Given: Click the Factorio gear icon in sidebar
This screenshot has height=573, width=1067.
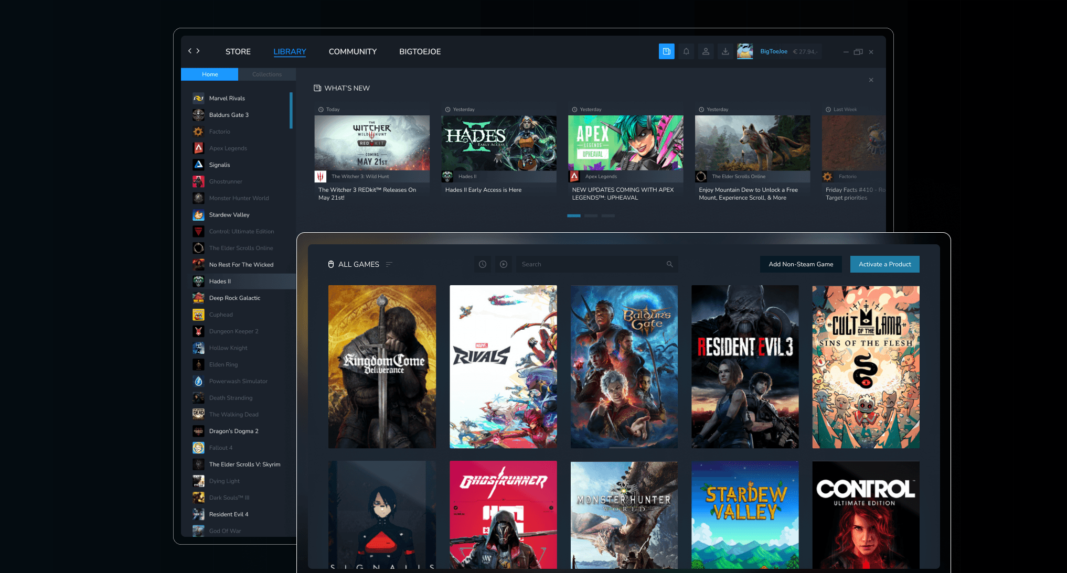Looking at the screenshot, I should click(x=198, y=132).
